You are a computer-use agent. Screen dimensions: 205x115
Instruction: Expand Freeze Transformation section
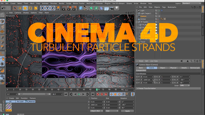coord(168,89)
